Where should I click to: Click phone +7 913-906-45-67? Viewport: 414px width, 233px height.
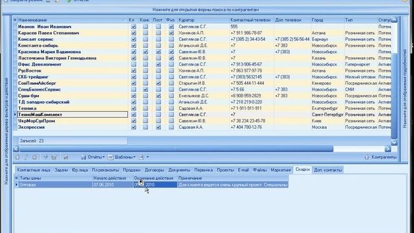(246, 65)
